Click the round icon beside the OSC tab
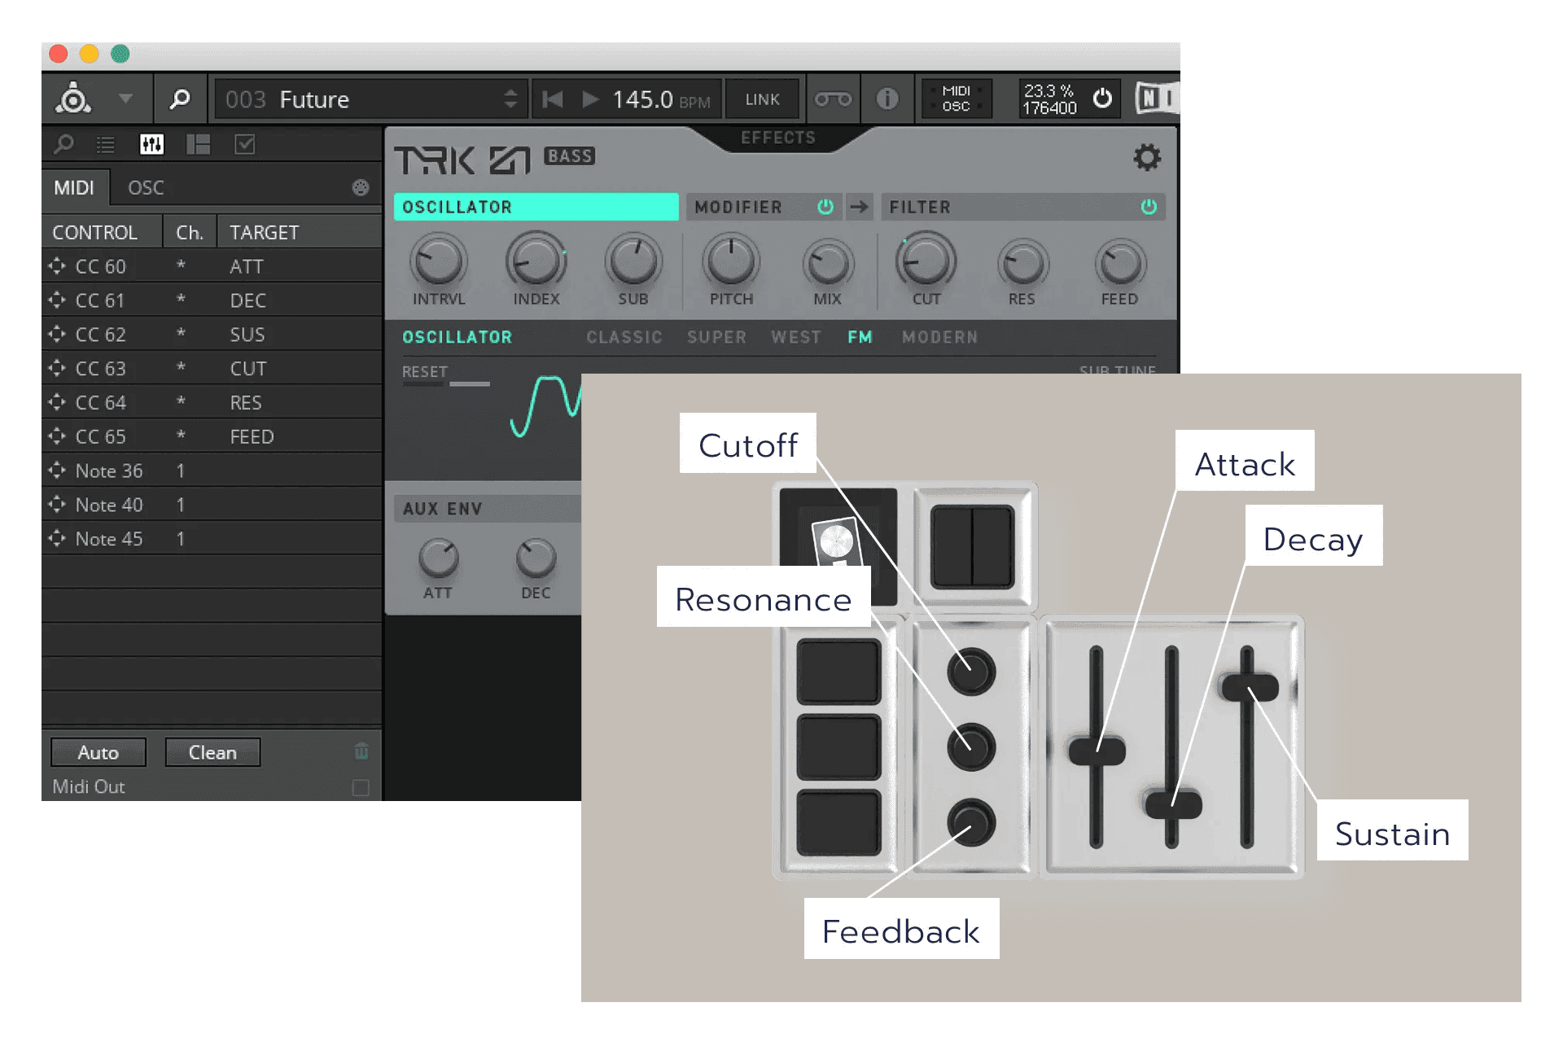Image resolution: width=1563 pixels, height=1042 pixels. tap(361, 188)
